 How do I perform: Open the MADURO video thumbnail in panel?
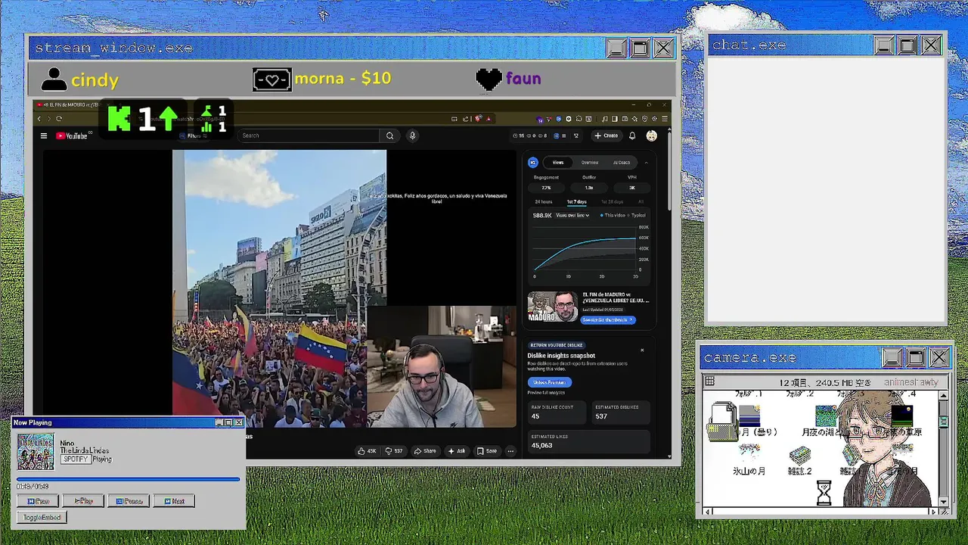[553, 307]
